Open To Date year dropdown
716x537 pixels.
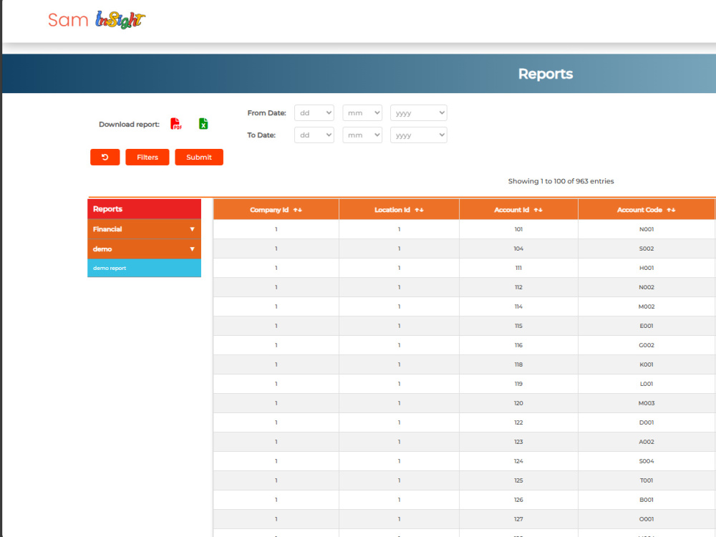pos(419,135)
